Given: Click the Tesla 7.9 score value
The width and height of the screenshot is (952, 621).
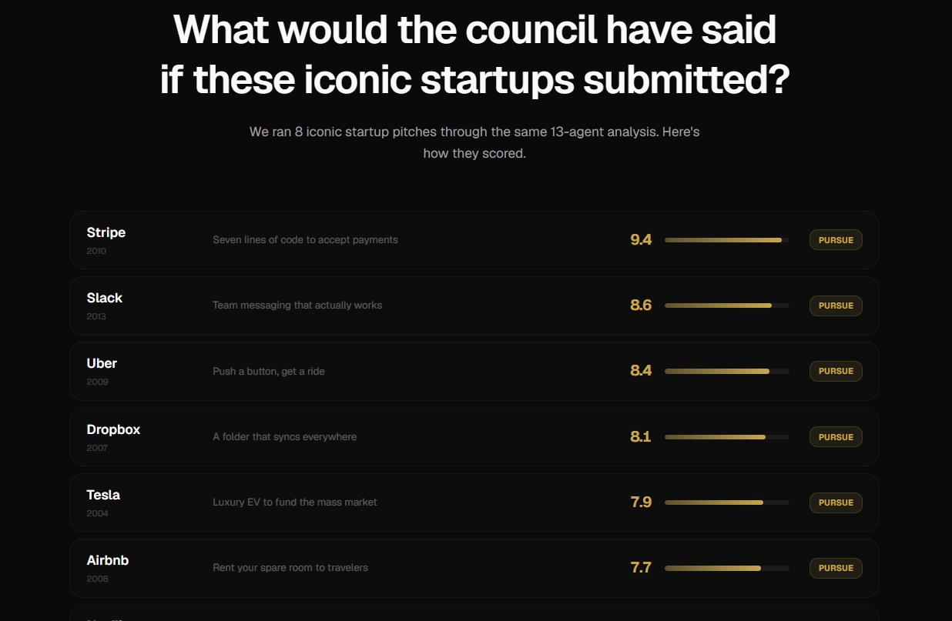Looking at the screenshot, I should pos(641,502).
